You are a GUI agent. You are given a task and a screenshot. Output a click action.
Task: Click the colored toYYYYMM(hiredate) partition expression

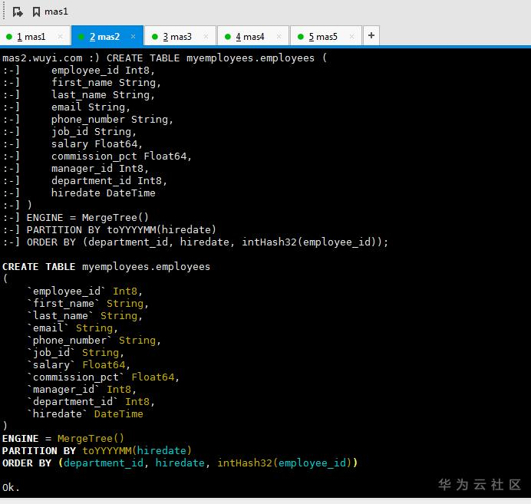[137, 450]
